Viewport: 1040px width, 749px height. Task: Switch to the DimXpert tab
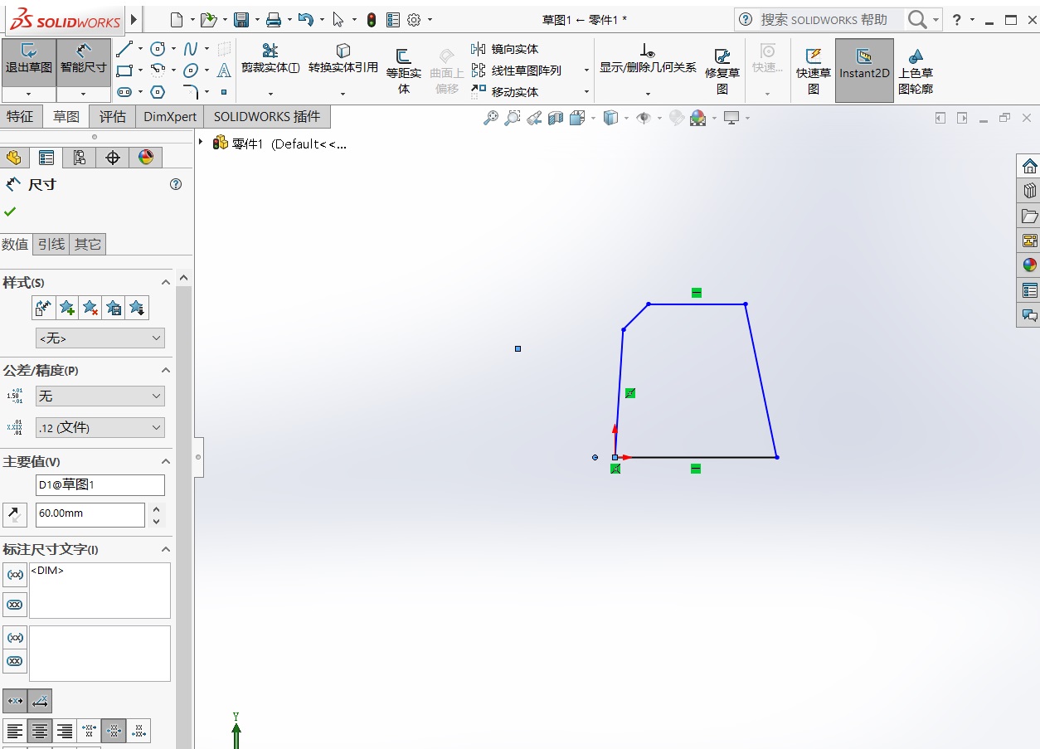[x=170, y=117]
